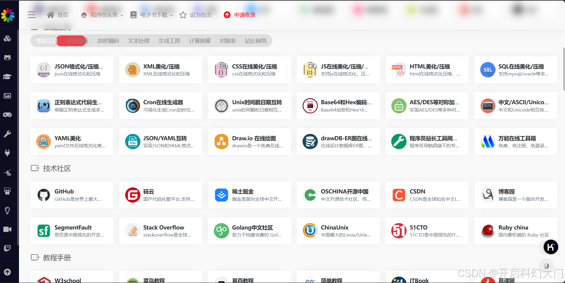Click the SegmentFault green sf icon
565x283 pixels.
(44, 231)
